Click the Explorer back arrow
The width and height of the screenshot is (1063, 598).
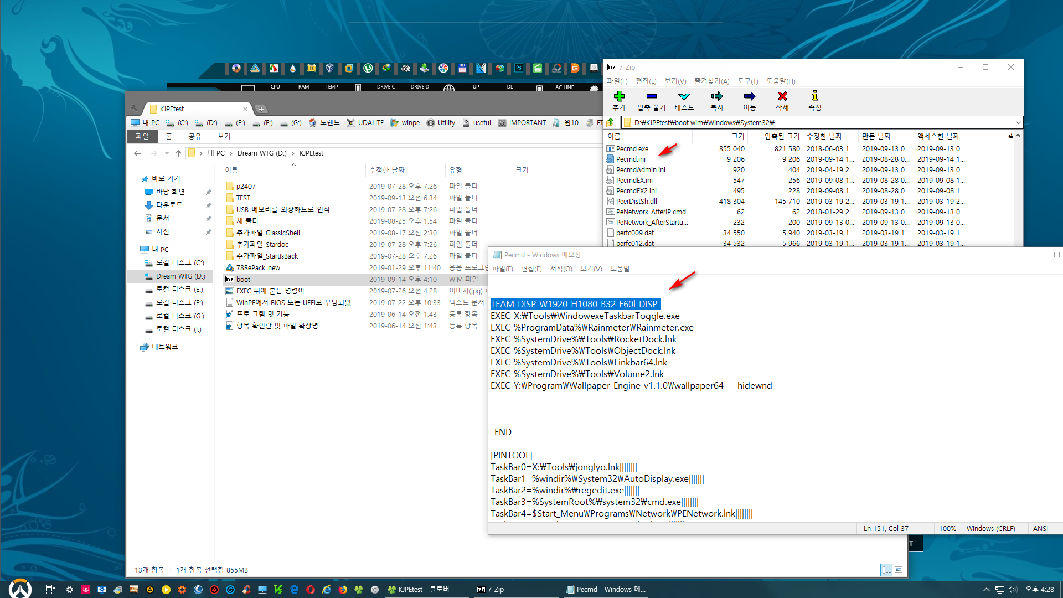(137, 153)
